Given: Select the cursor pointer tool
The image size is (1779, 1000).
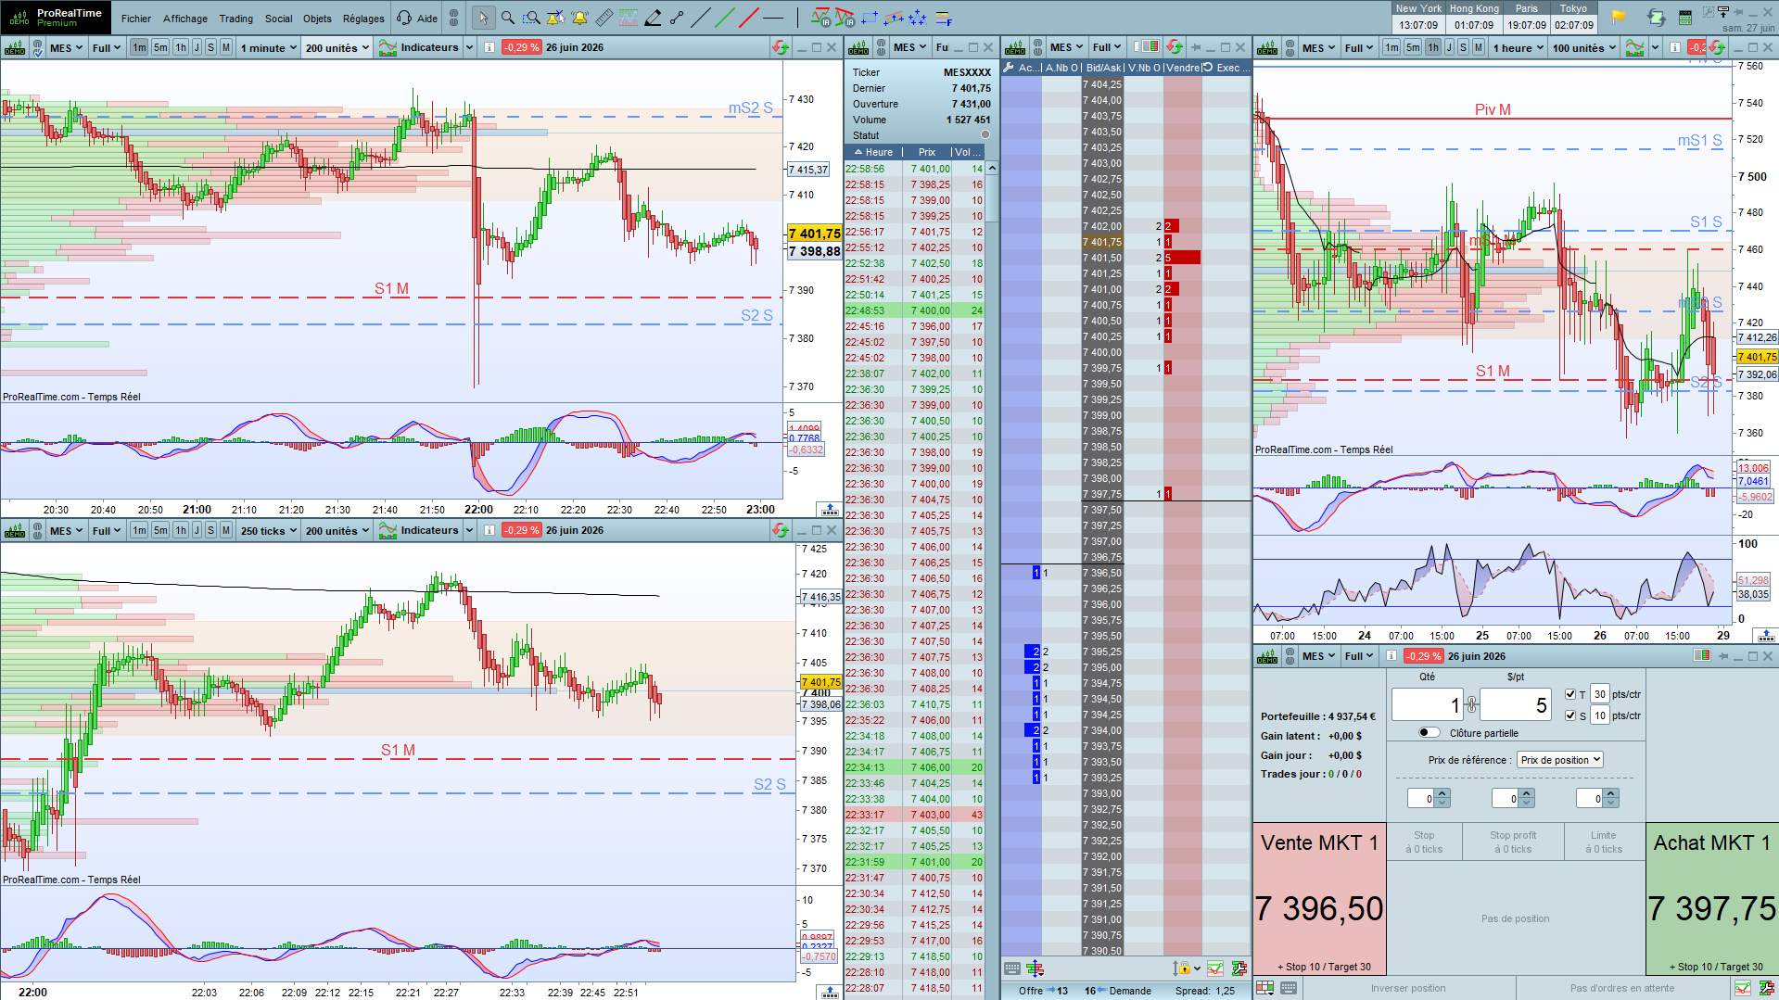Looking at the screenshot, I should click(482, 18).
